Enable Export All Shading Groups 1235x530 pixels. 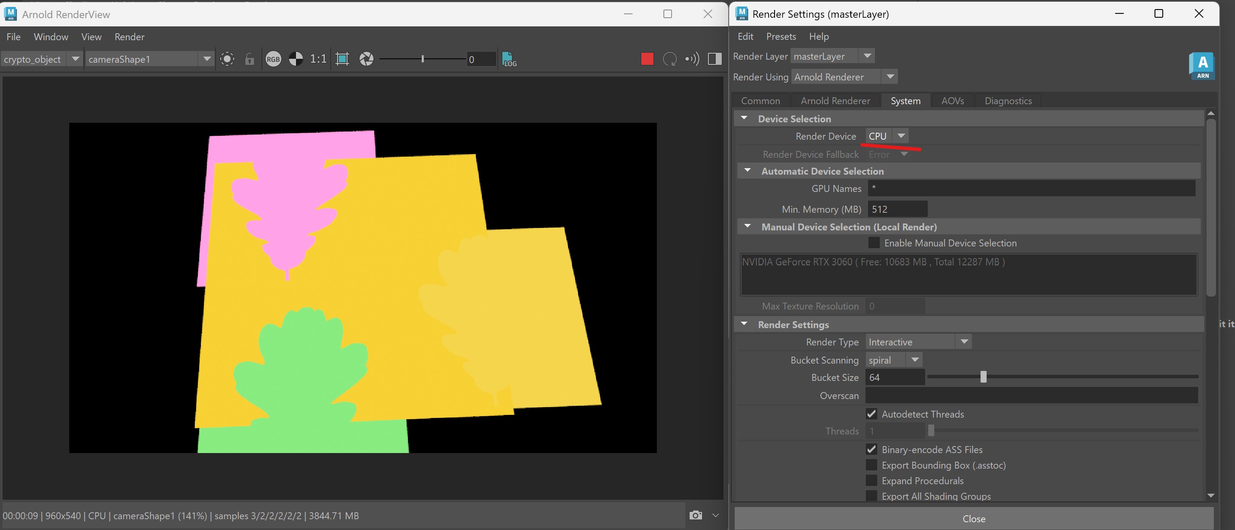[x=872, y=495]
